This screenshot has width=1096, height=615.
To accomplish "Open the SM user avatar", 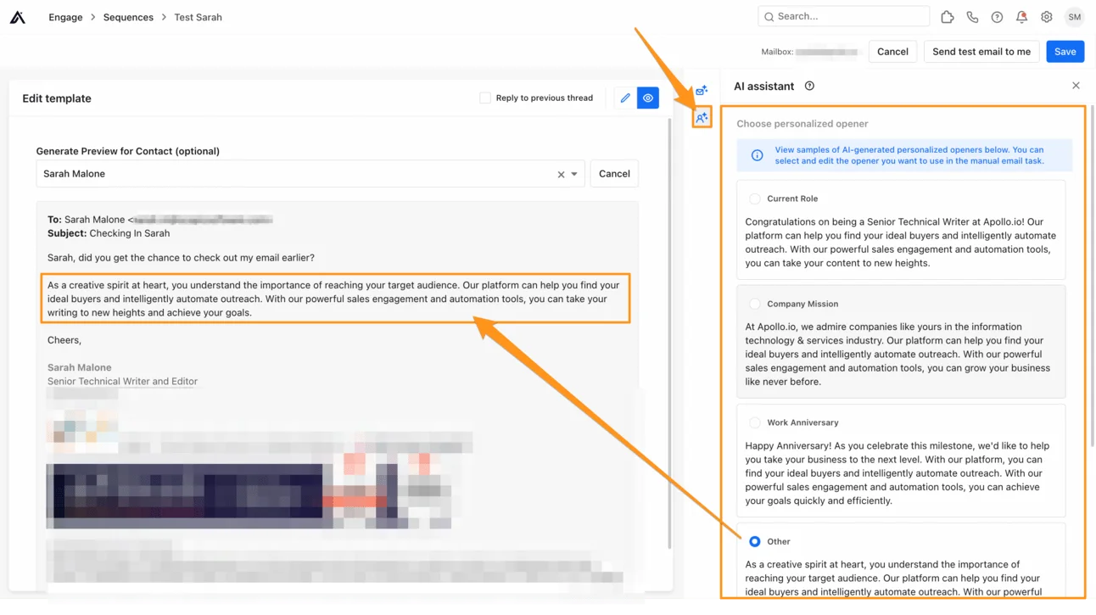I will pos(1075,17).
